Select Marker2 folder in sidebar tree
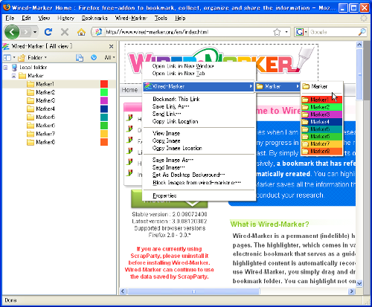Image resolution: width=372 pixels, height=307 pixels. (x=45, y=92)
